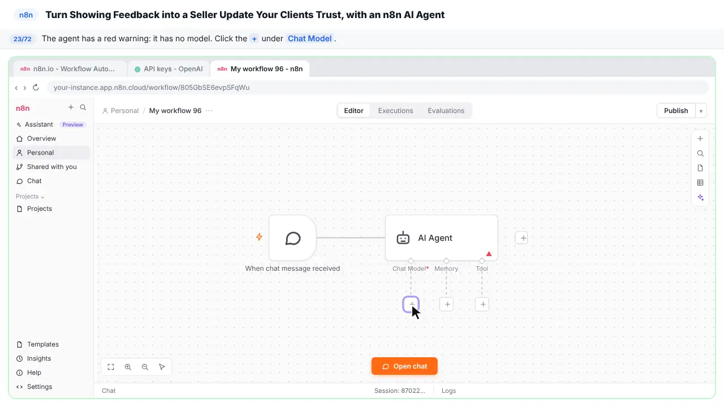Switch to n8n.io Workflow Automation tab
Image resolution: width=724 pixels, height=407 pixels.
click(x=70, y=69)
